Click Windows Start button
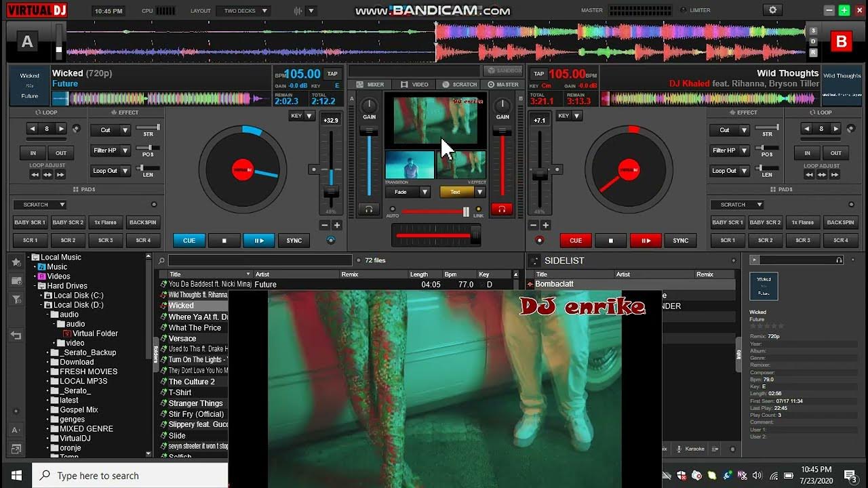 coord(16,475)
